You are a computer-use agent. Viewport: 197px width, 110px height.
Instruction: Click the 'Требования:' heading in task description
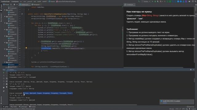tap(132, 29)
